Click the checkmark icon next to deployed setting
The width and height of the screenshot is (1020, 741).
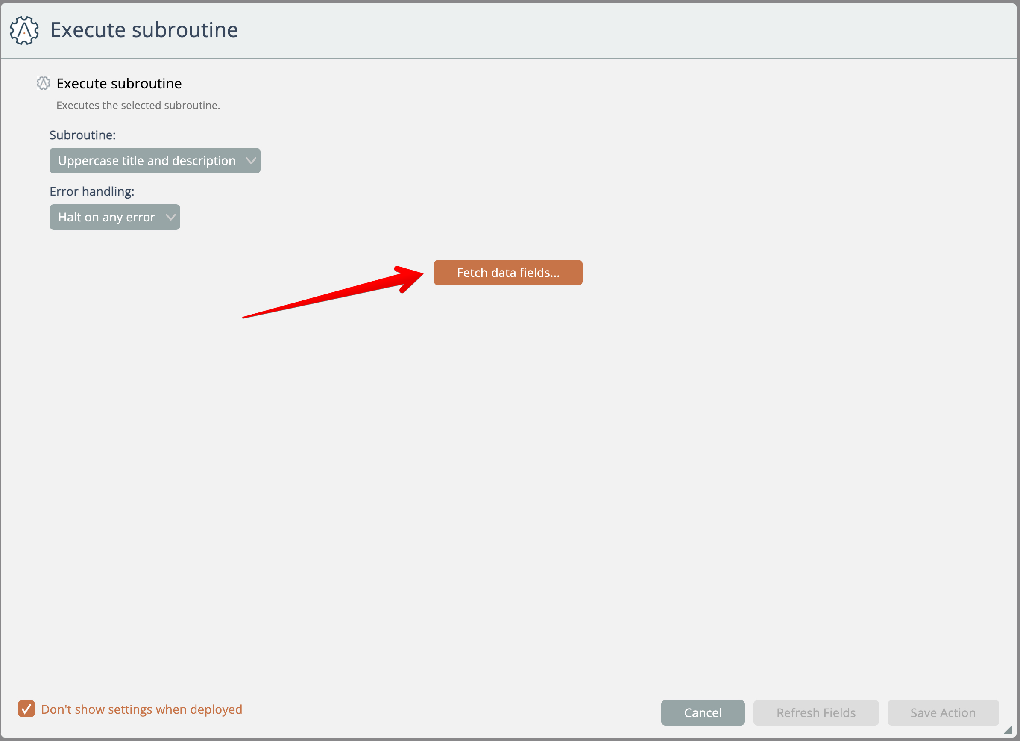coord(26,709)
